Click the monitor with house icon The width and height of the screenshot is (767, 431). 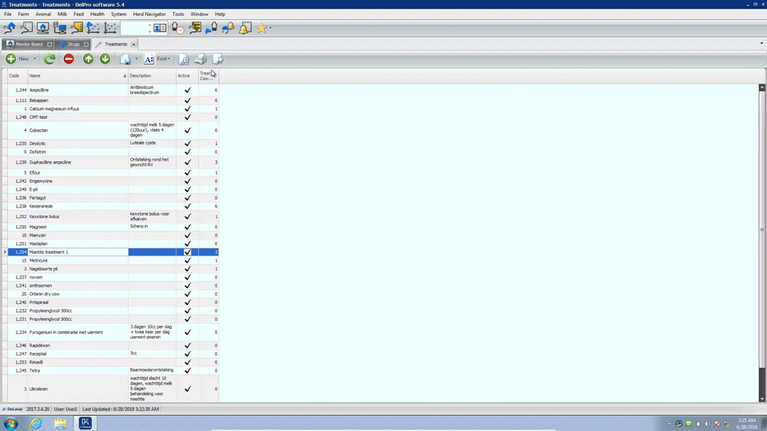pos(43,28)
